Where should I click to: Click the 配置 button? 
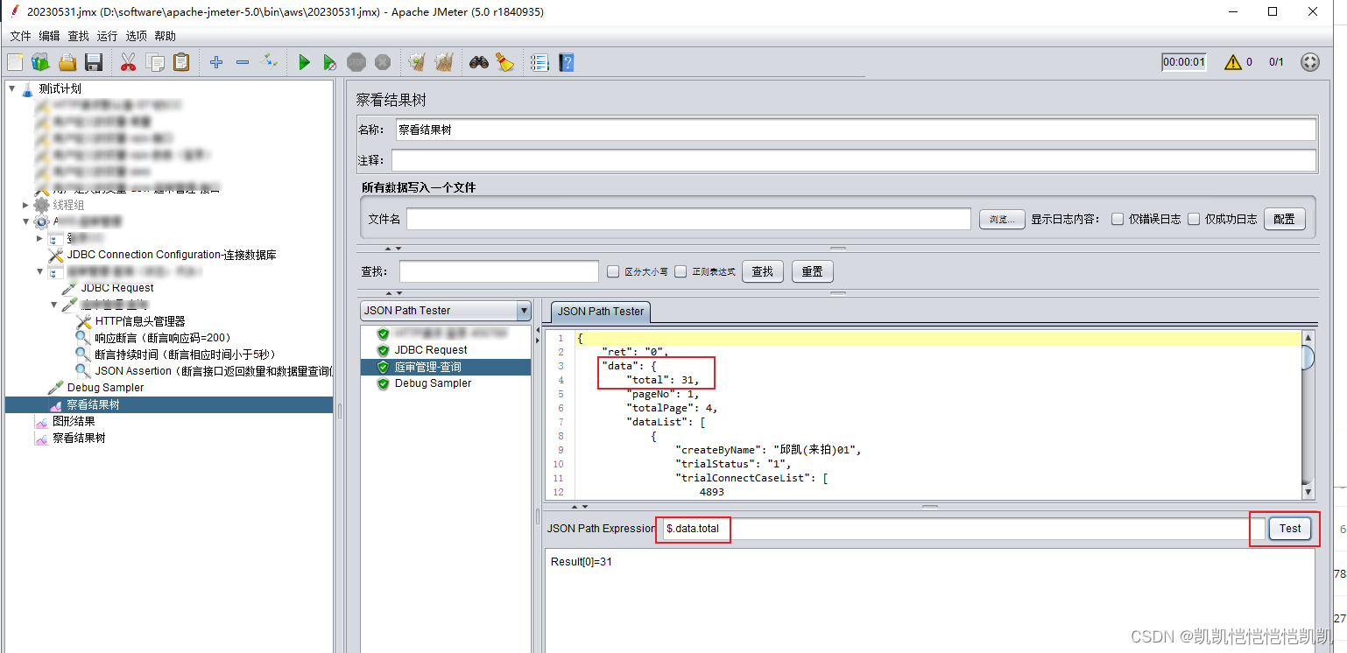[1284, 219]
